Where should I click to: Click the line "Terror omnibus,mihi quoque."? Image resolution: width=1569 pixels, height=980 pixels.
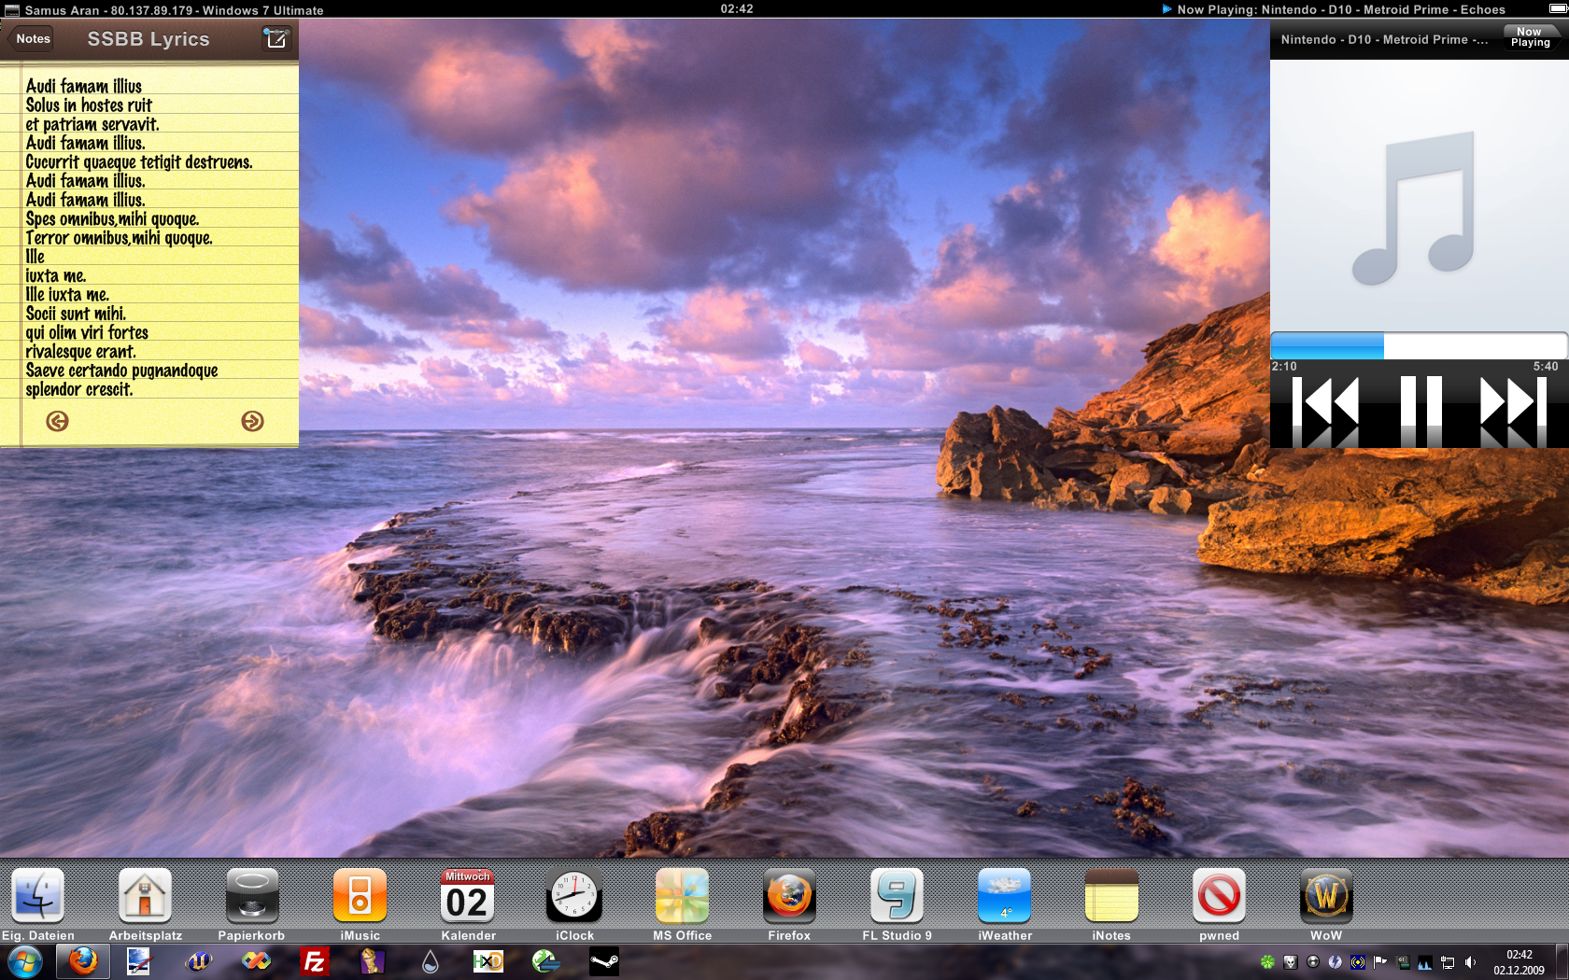119,238
